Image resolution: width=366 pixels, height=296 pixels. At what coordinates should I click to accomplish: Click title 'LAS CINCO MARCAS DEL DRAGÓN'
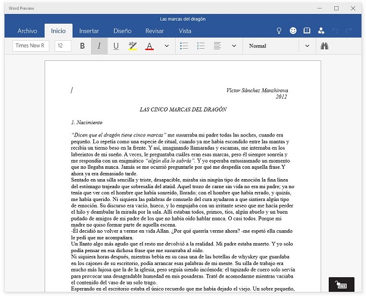click(183, 109)
